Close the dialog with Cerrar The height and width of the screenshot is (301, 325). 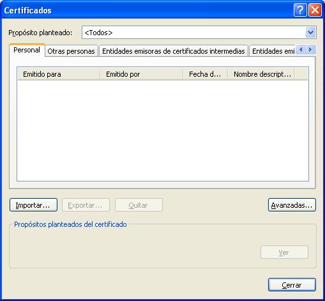[x=292, y=284]
